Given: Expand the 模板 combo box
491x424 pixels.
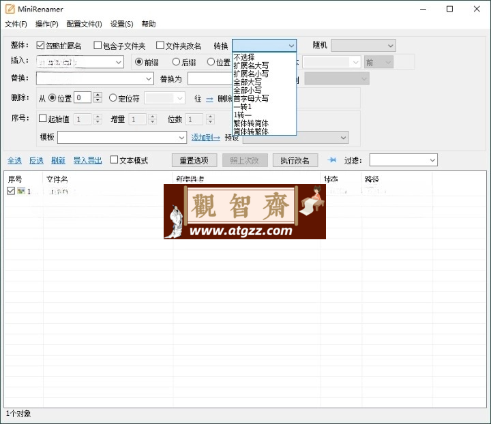Looking at the screenshot, I should click(x=181, y=138).
